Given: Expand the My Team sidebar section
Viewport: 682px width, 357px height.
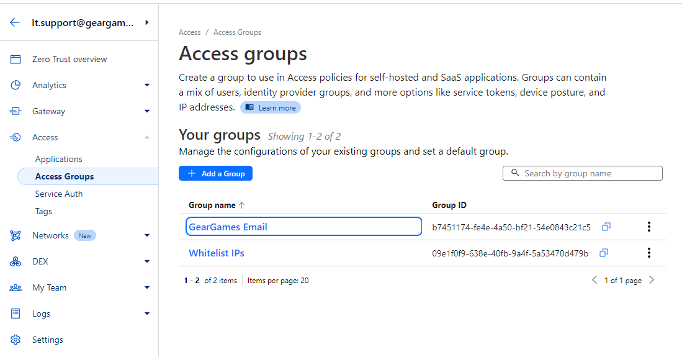Looking at the screenshot, I should 147,287.
